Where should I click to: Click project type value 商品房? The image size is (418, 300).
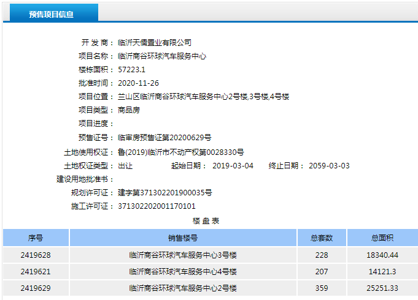129,110
